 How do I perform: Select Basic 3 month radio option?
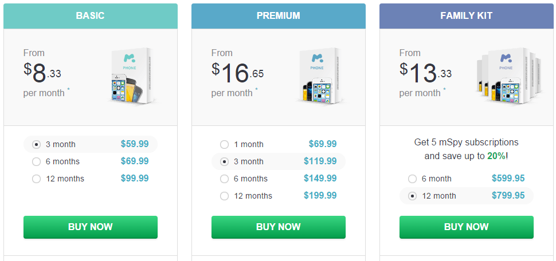pos(36,144)
